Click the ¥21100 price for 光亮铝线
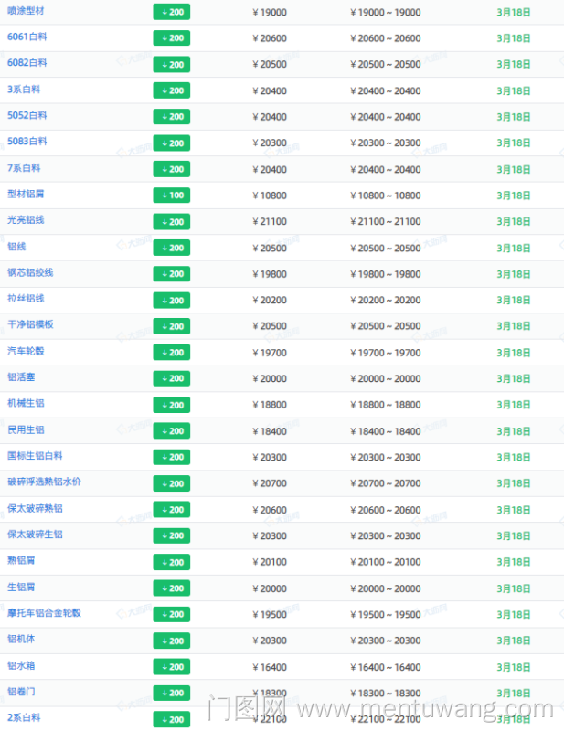The width and height of the screenshot is (564, 731). (x=269, y=222)
